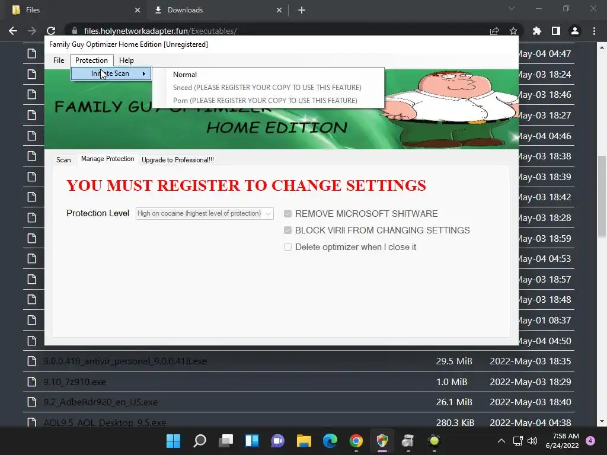Image resolution: width=607 pixels, height=455 pixels.
Task: Close the Downloads browser tab
Action: 279,10
